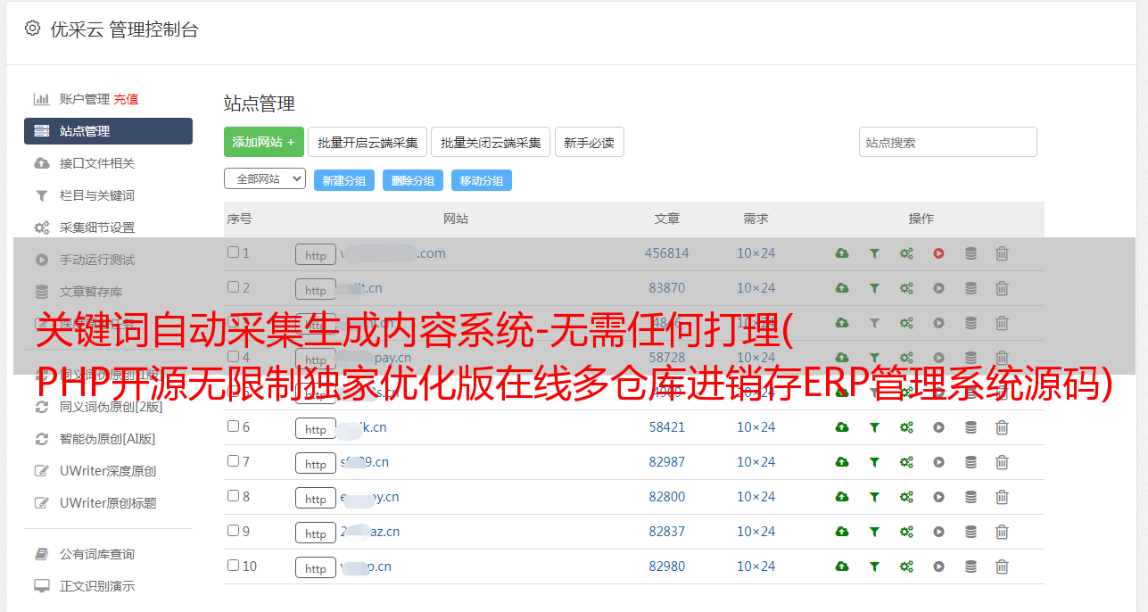
Task: Click trash icon in row 3
Action: coord(1002,323)
